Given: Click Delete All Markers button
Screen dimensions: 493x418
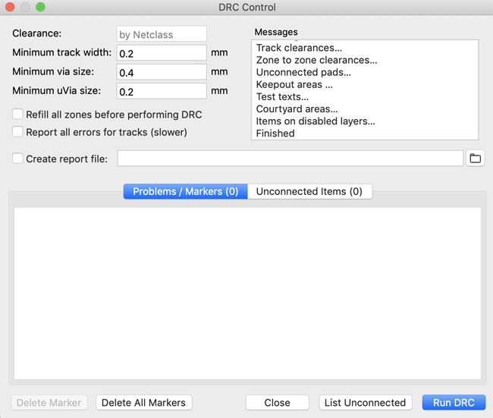Looking at the screenshot, I should tap(143, 402).
